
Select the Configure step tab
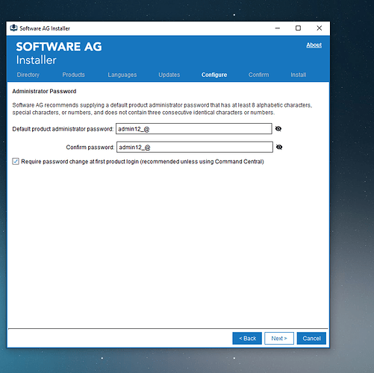point(214,75)
